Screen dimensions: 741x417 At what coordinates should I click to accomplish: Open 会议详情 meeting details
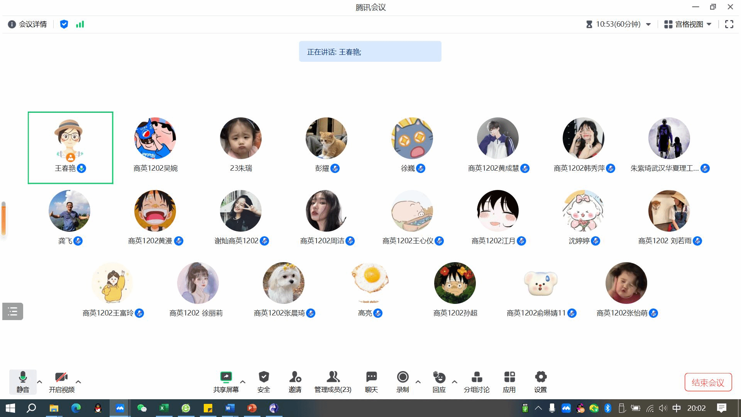click(27, 24)
